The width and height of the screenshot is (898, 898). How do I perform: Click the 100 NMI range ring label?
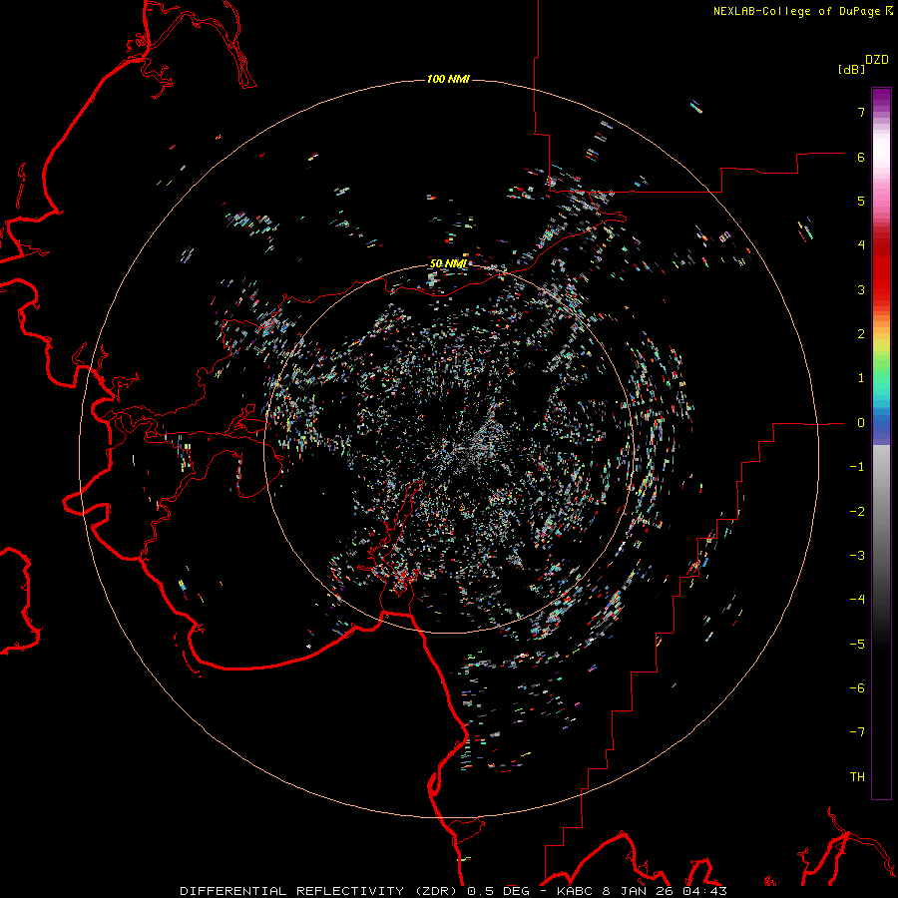pyautogui.click(x=448, y=79)
